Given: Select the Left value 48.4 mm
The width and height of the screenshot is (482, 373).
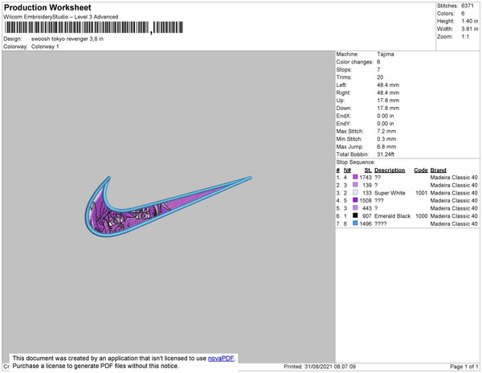Looking at the screenshot, I should (x=388, y=85).
